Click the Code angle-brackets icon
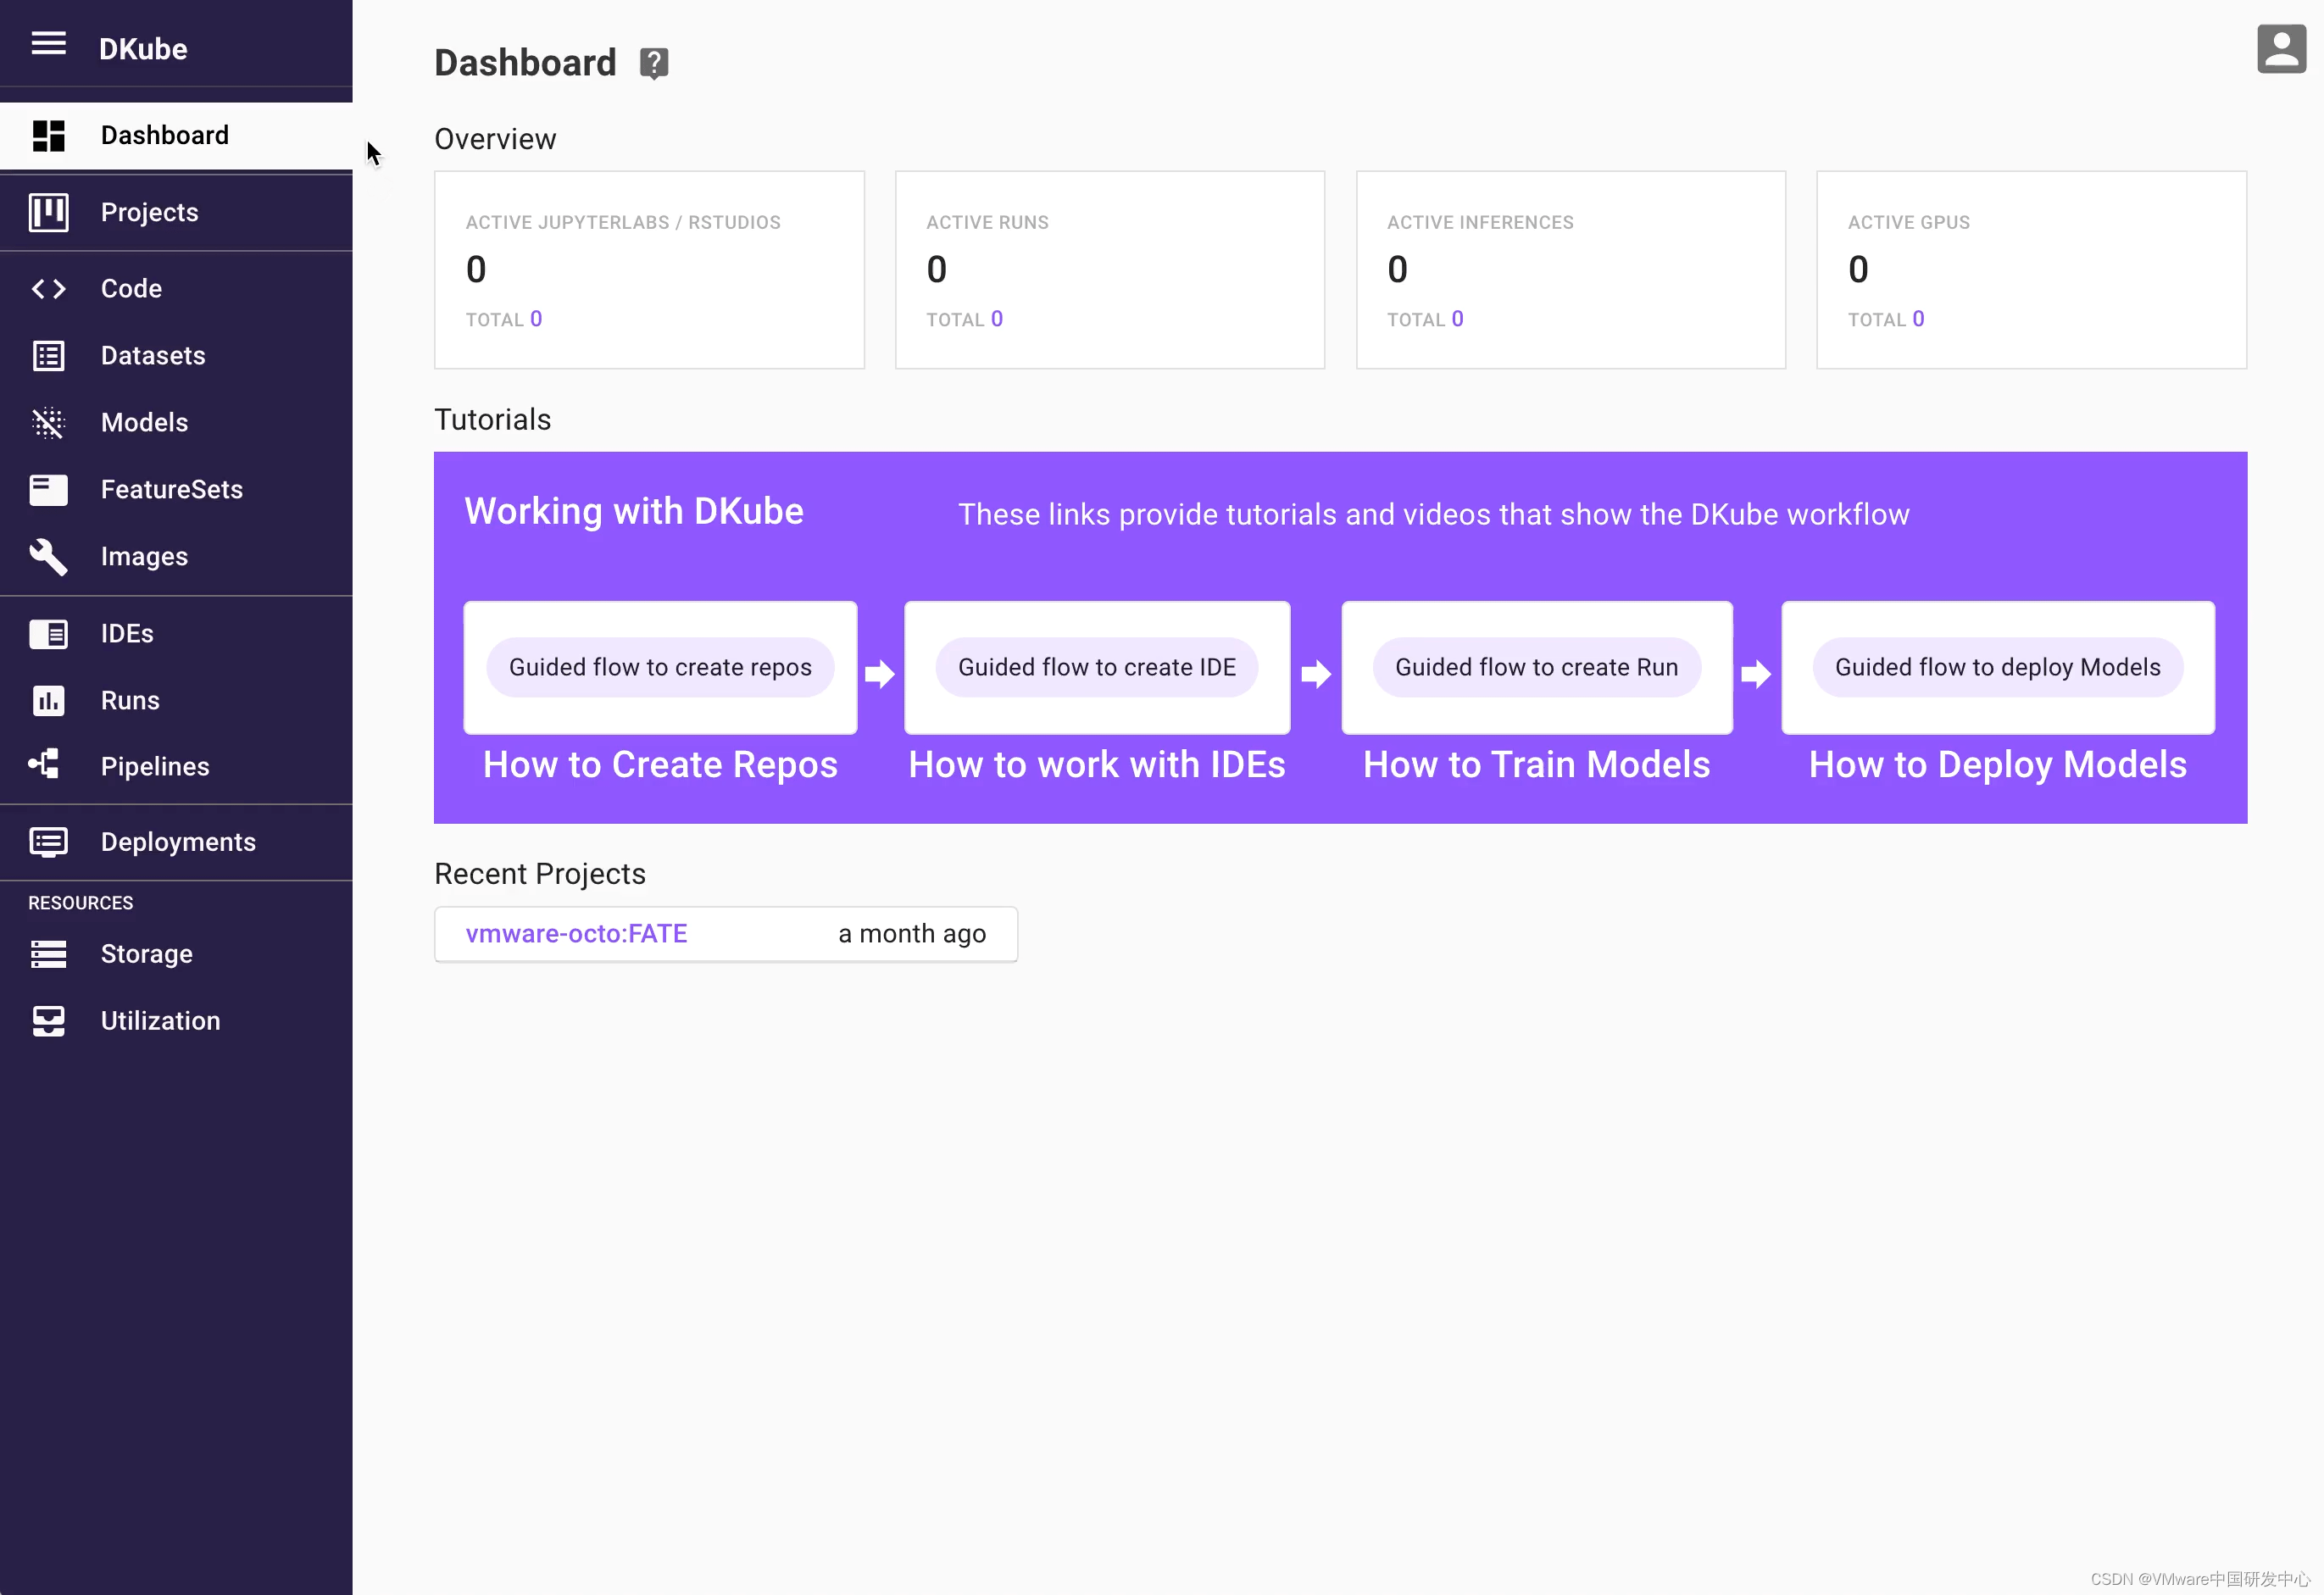The image size is (2324, 1595). [x=48, y=289]
